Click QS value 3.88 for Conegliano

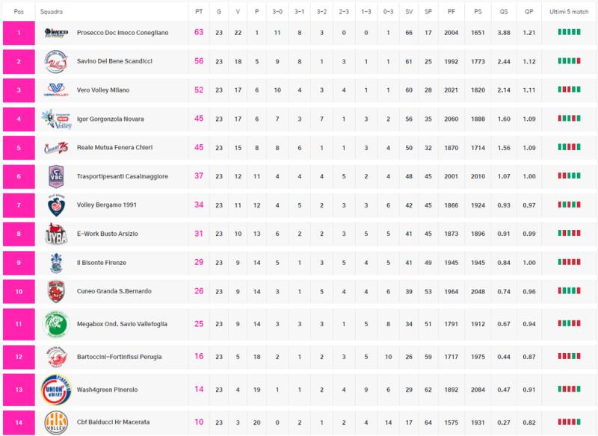[x=504, y=33]
